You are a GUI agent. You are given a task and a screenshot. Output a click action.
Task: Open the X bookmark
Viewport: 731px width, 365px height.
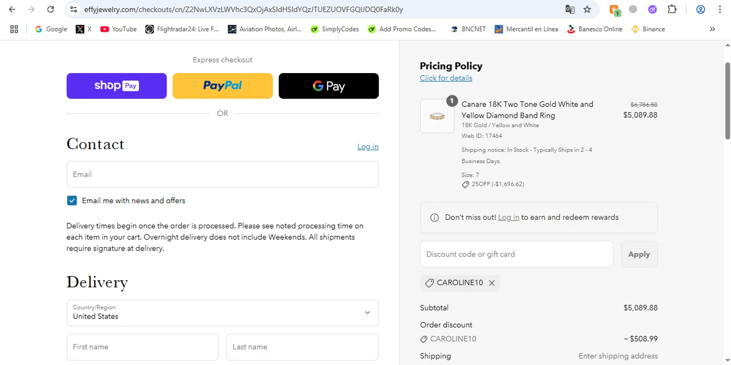pos(84,29)
